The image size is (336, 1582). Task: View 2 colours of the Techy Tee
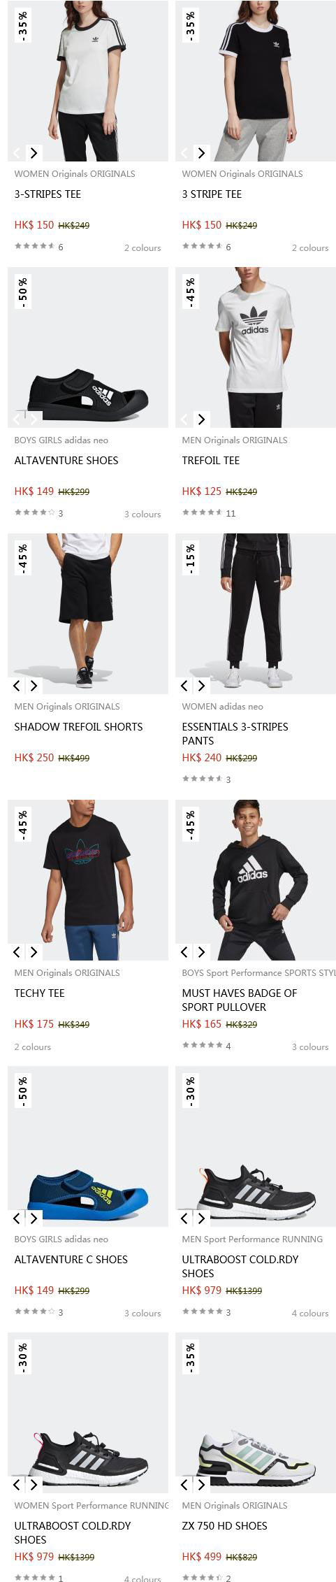(33, 1047)
